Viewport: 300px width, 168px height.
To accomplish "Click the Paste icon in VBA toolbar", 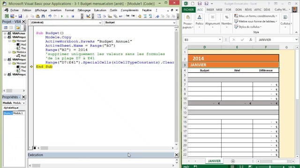I will 37,16.
